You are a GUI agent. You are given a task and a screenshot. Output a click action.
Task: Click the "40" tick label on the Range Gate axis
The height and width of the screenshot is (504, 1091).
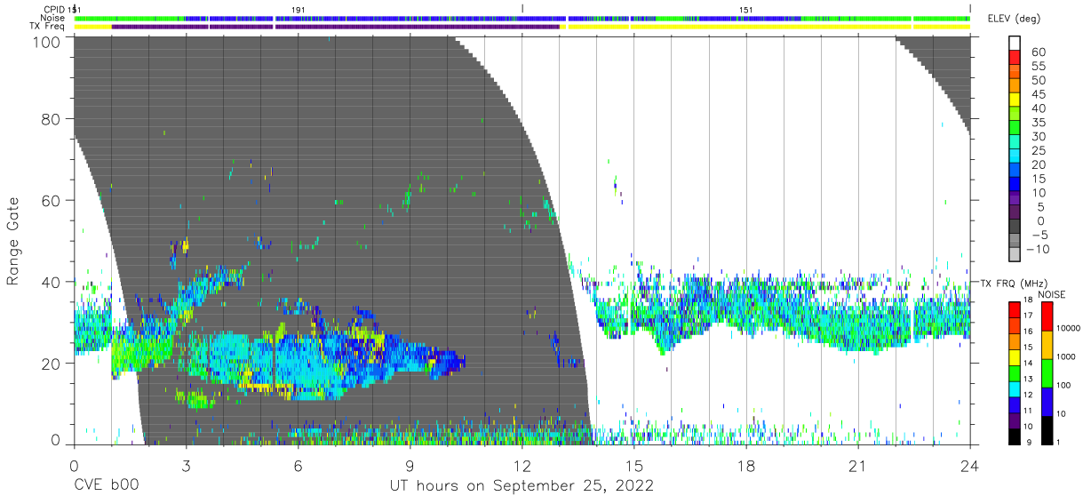point(50,282)
